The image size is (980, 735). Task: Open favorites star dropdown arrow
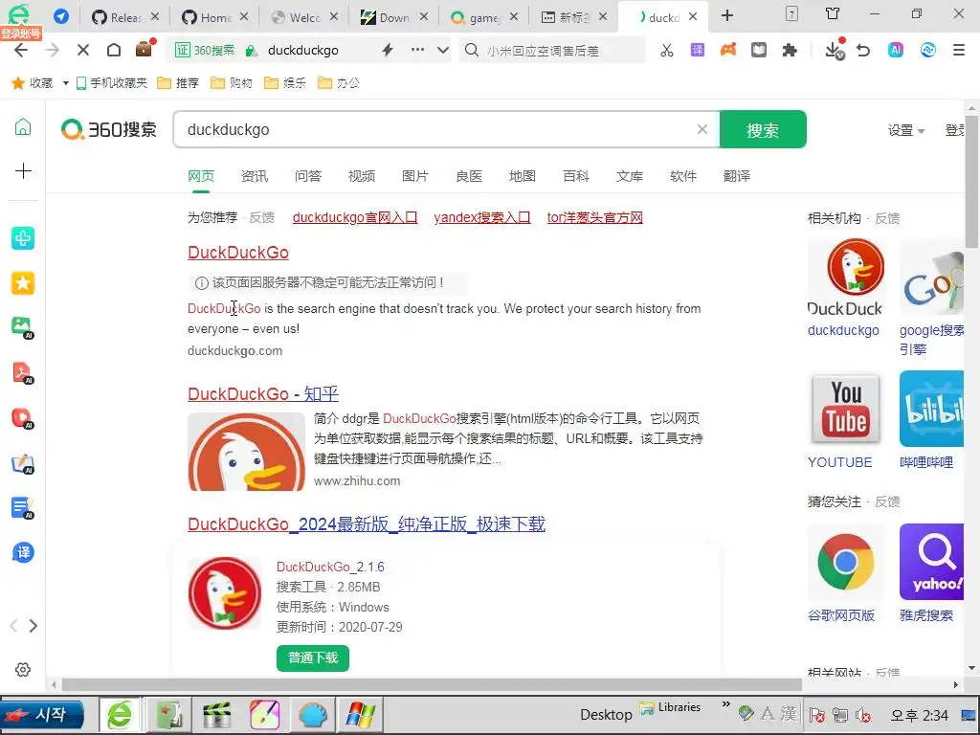(66, 83)
